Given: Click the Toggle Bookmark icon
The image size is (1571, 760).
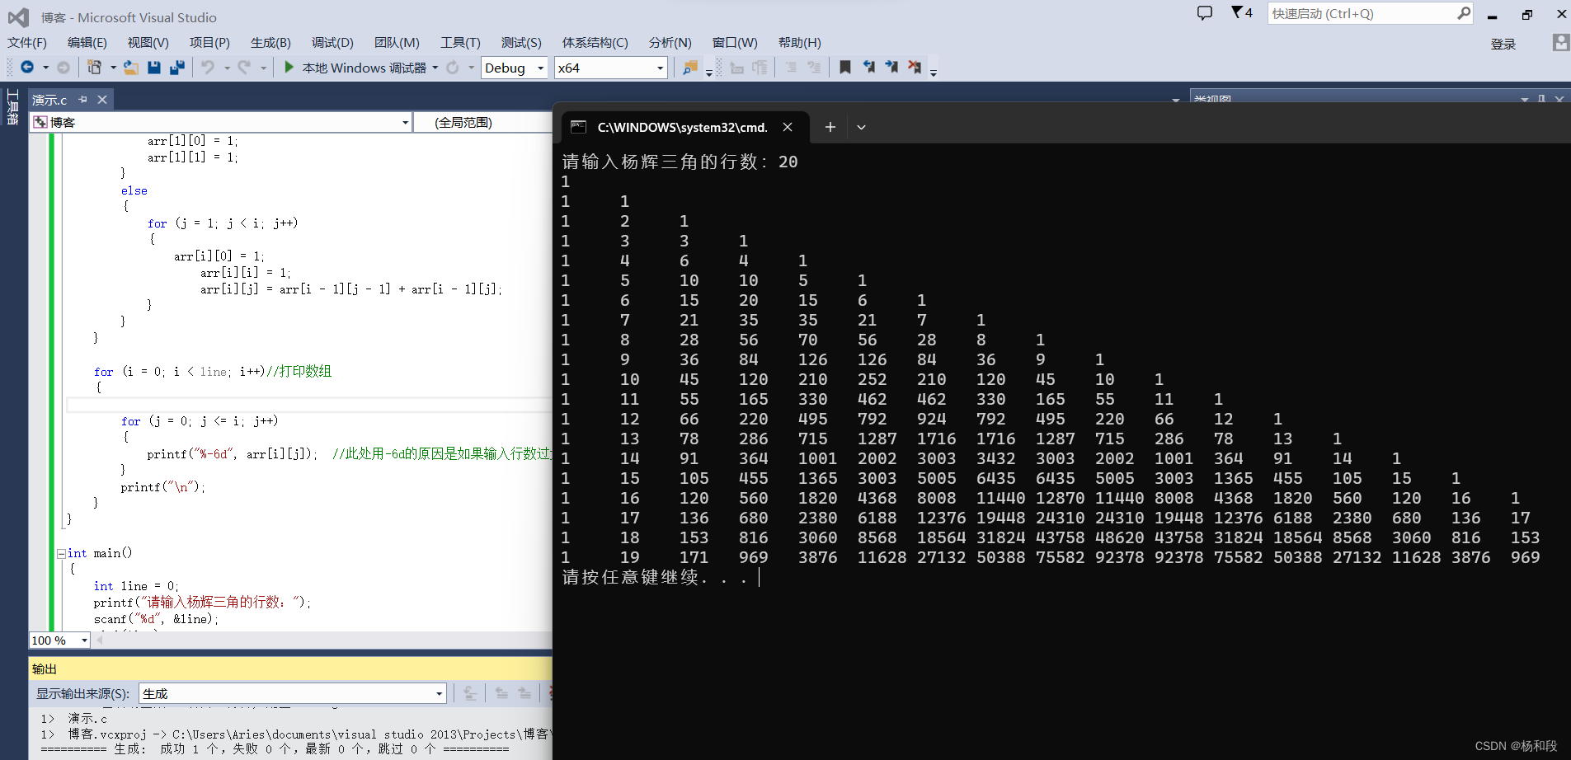Looking at the screenshot, I should point(845,68).
